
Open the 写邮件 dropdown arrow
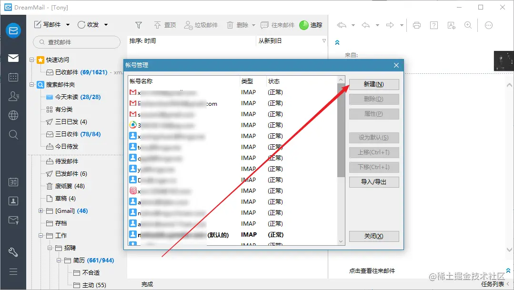click(68, 25)
